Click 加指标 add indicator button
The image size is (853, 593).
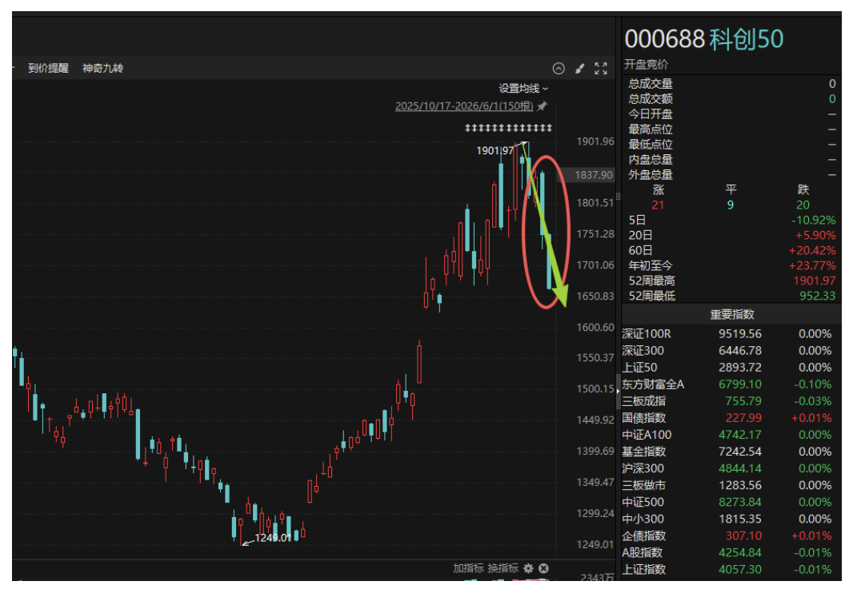pyautogui.click(x=468, y=568)
